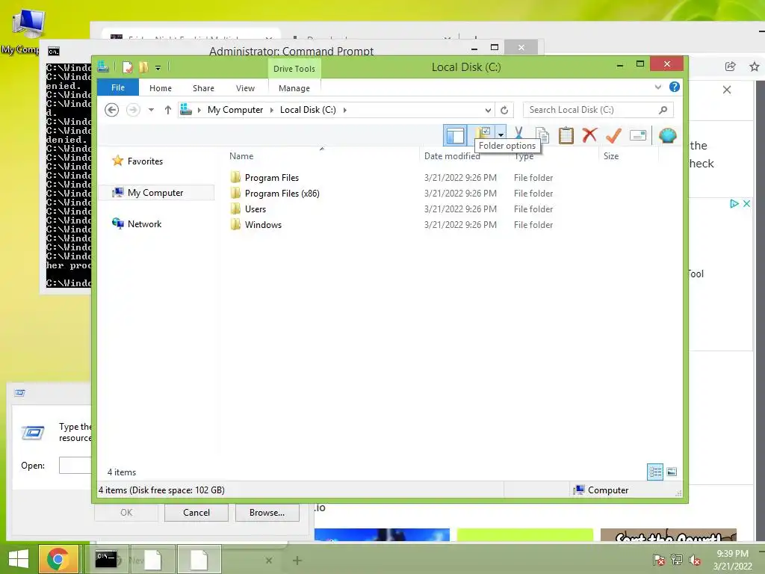Click the Cut scissors icon

click(518, 135)
